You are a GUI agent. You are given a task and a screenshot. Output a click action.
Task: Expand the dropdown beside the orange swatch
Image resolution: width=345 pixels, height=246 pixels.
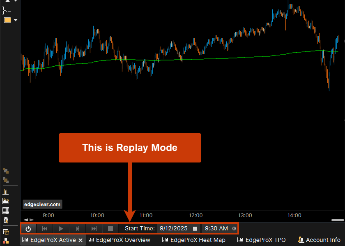16,20
